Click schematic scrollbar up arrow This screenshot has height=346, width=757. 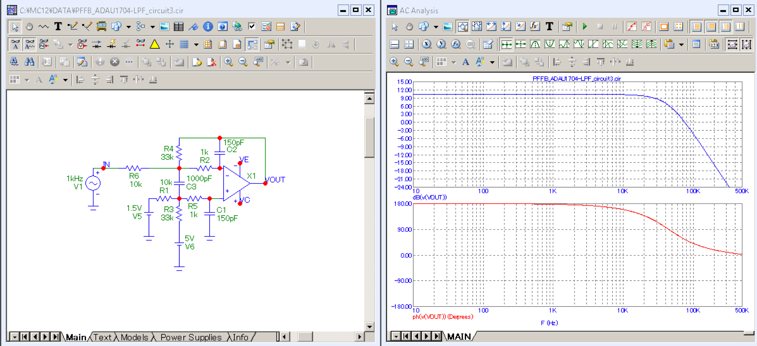click(369, 99)
